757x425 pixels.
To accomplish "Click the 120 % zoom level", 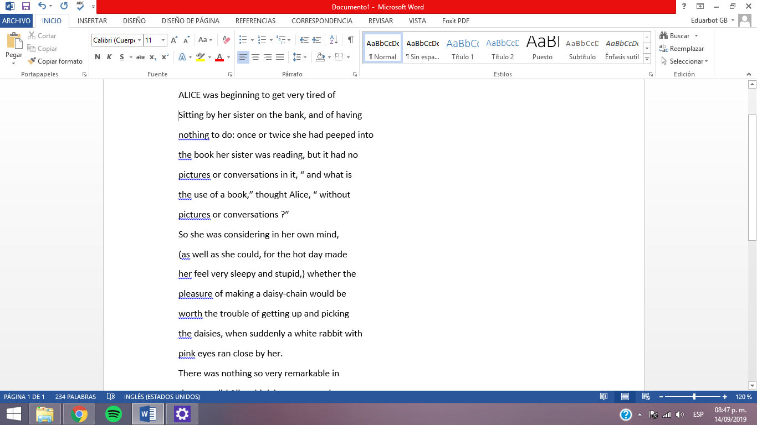I will coord(744,397).
